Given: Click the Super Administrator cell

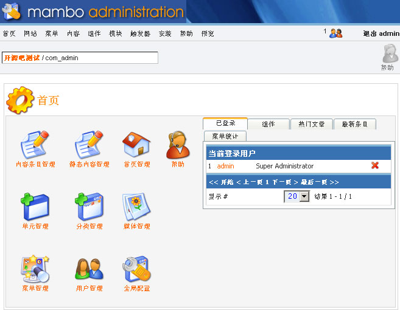Looking at the screenshot, I should [285, 166].
